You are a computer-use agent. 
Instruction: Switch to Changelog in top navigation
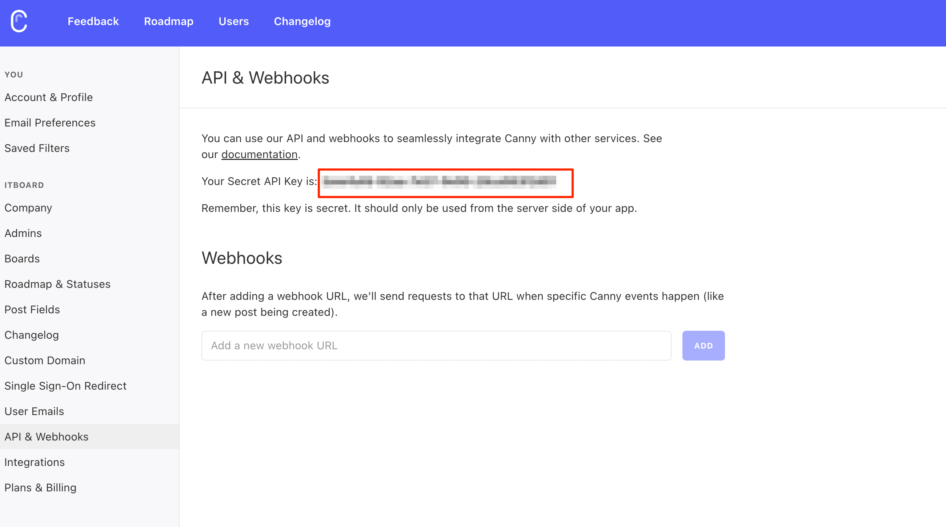point(302,21)
